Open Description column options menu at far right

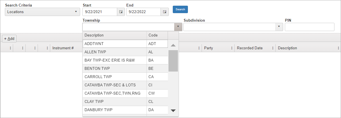pos(338,48)
